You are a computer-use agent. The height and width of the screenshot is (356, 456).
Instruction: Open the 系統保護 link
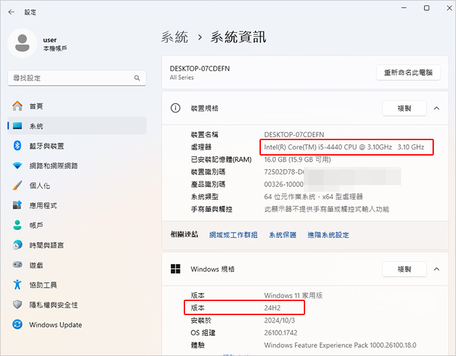point(282,235)
